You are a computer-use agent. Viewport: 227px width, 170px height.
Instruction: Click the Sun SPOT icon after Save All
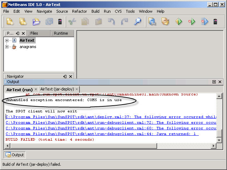tap(60, 22)
